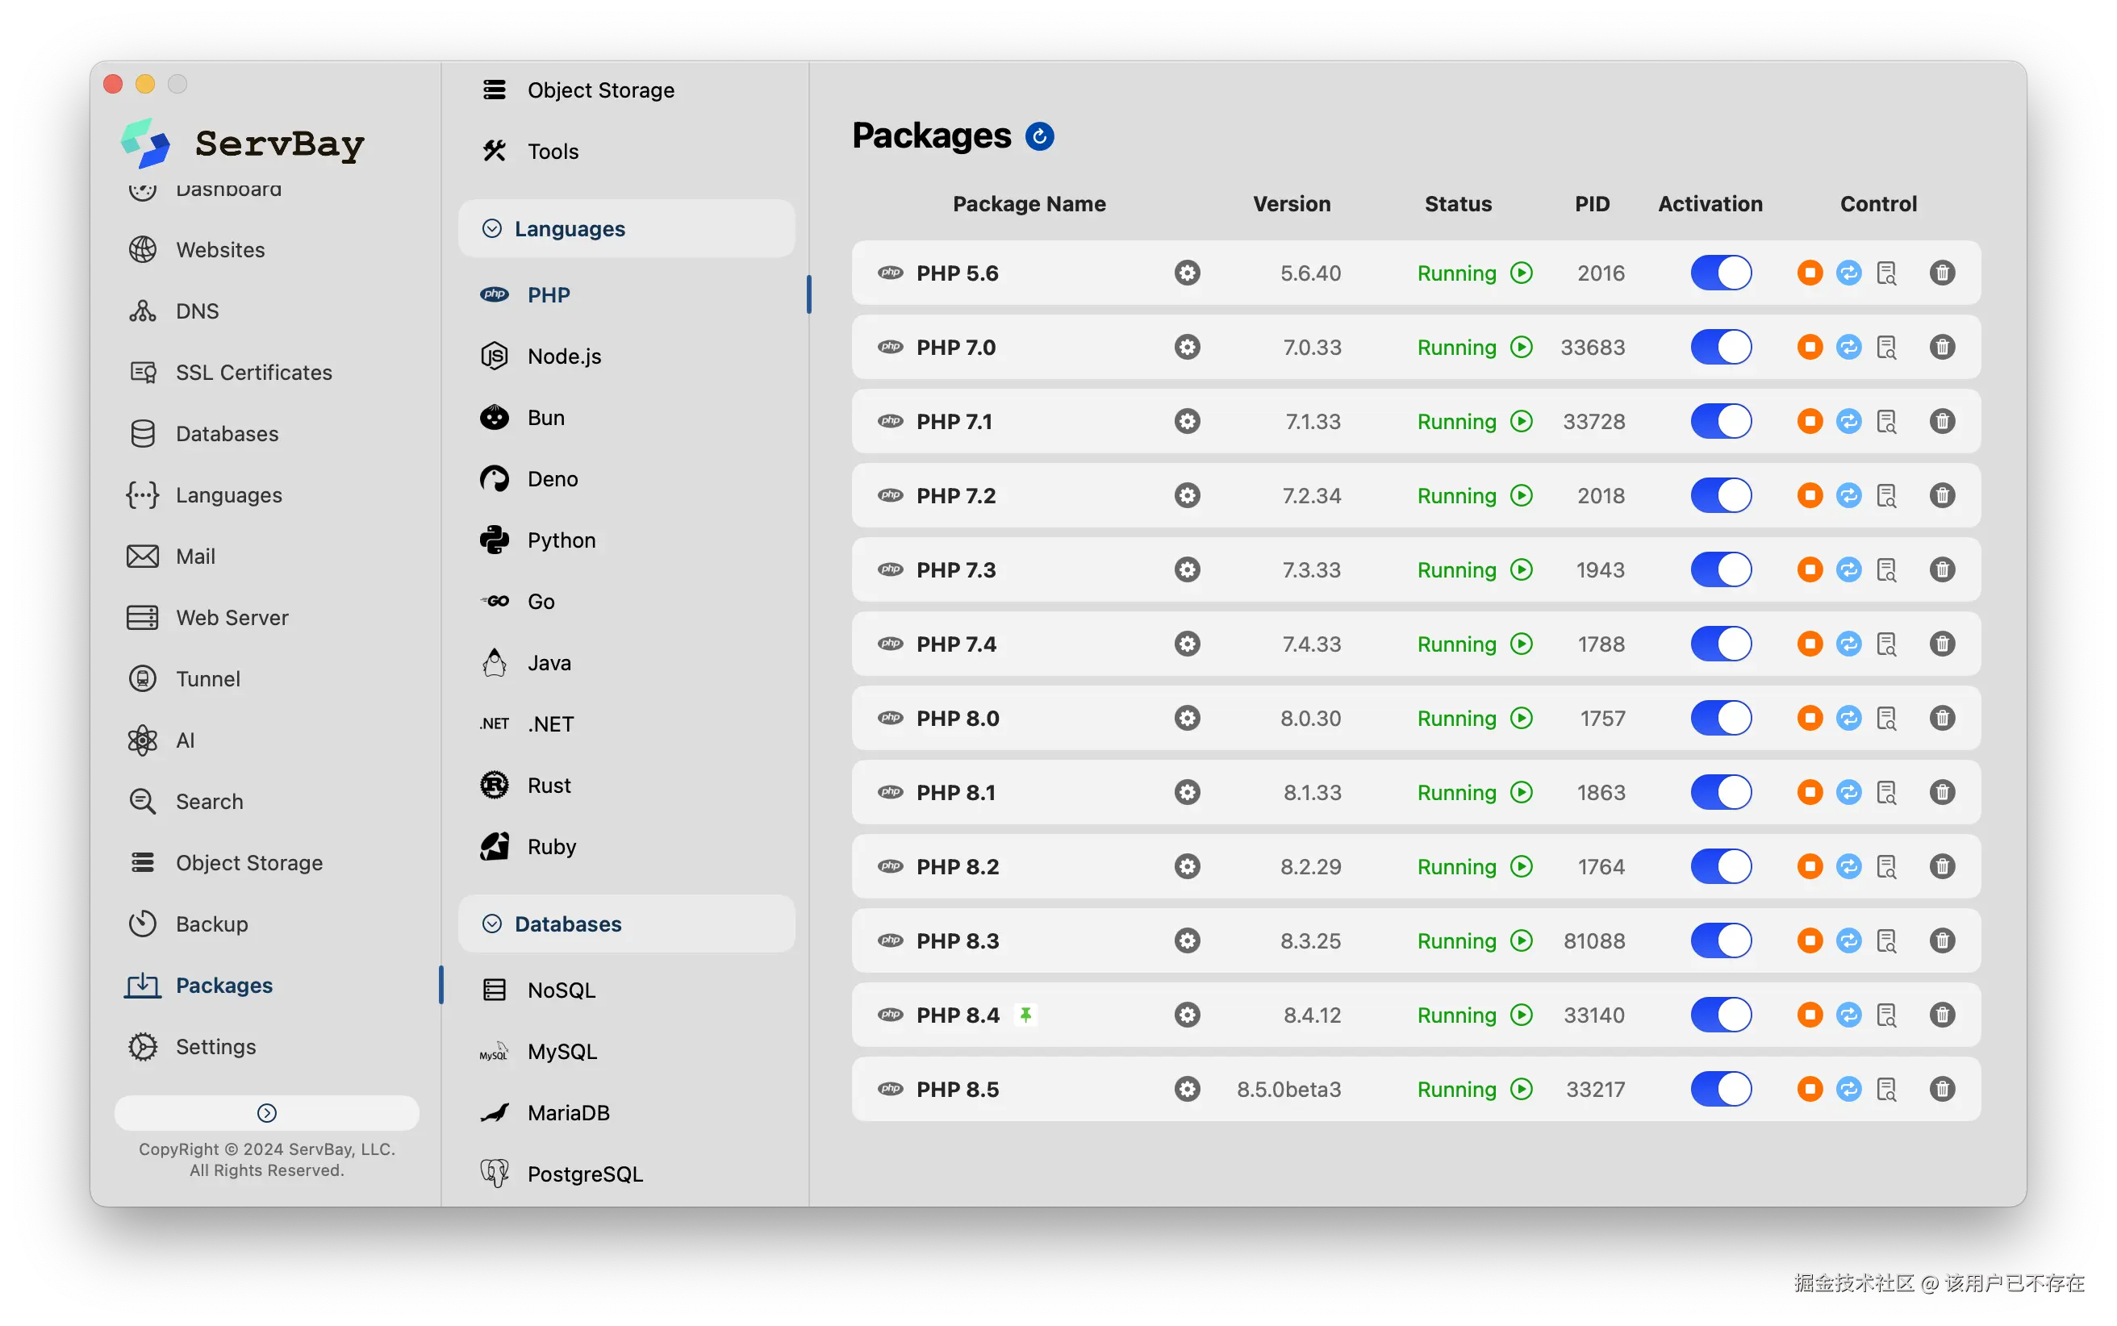
Task: Click the sidebar collapse arrow above the copyright text
Action: pyautogui.click(x=266, y=1113)
